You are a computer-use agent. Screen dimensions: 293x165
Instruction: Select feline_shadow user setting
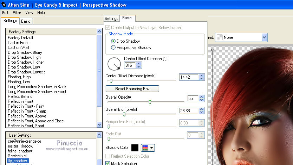[20, 151]
